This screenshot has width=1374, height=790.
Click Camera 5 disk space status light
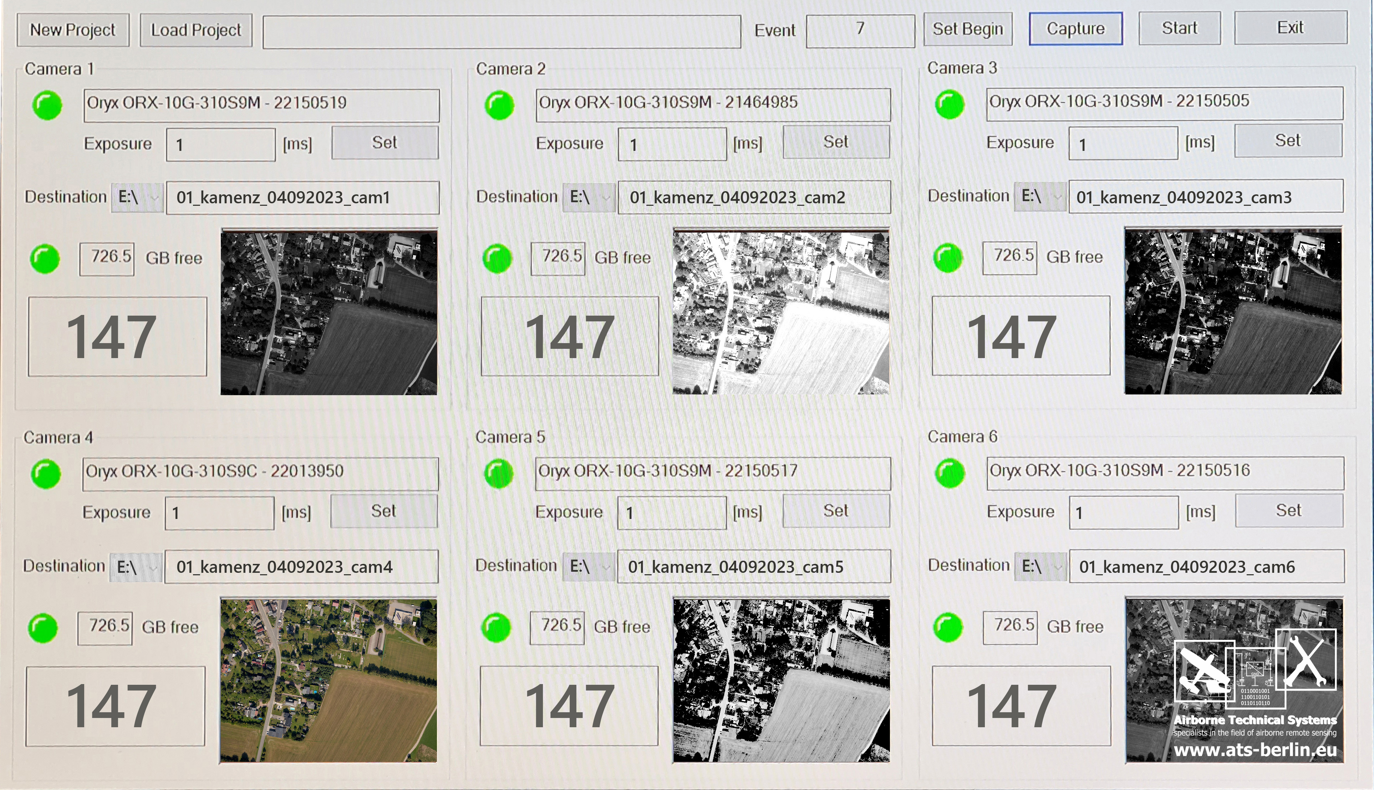(x=496, y=628)
